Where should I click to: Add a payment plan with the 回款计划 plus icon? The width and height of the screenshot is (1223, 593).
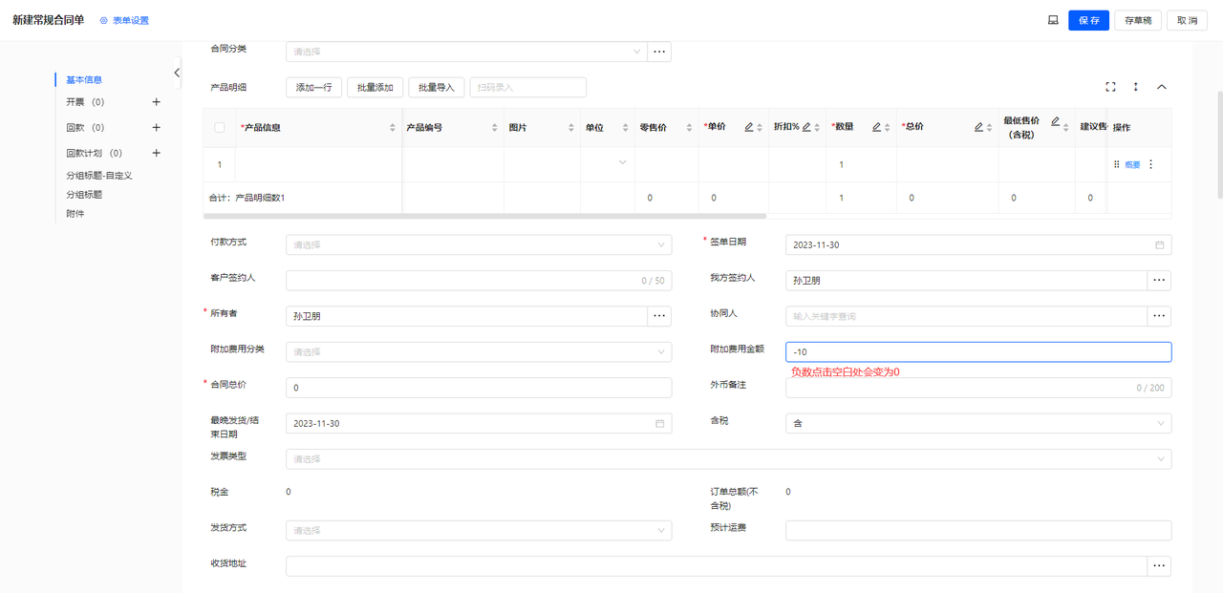(157, 153)
